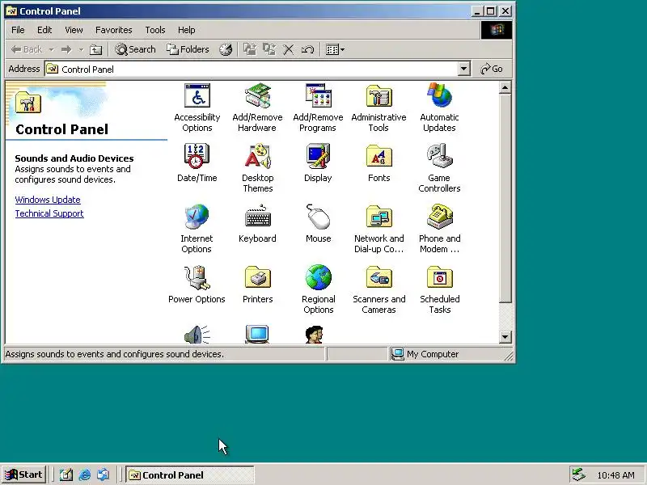Click the Delete toolbar icon

coord(289,49)
